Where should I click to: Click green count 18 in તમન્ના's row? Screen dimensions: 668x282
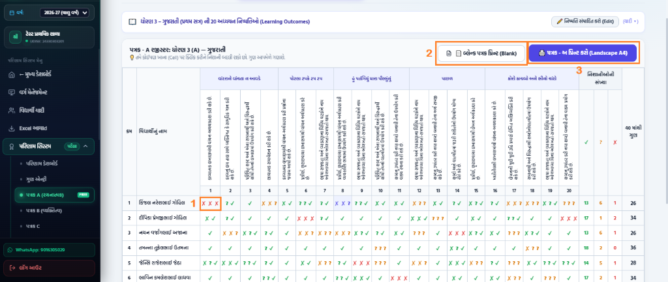click(586, 247)
